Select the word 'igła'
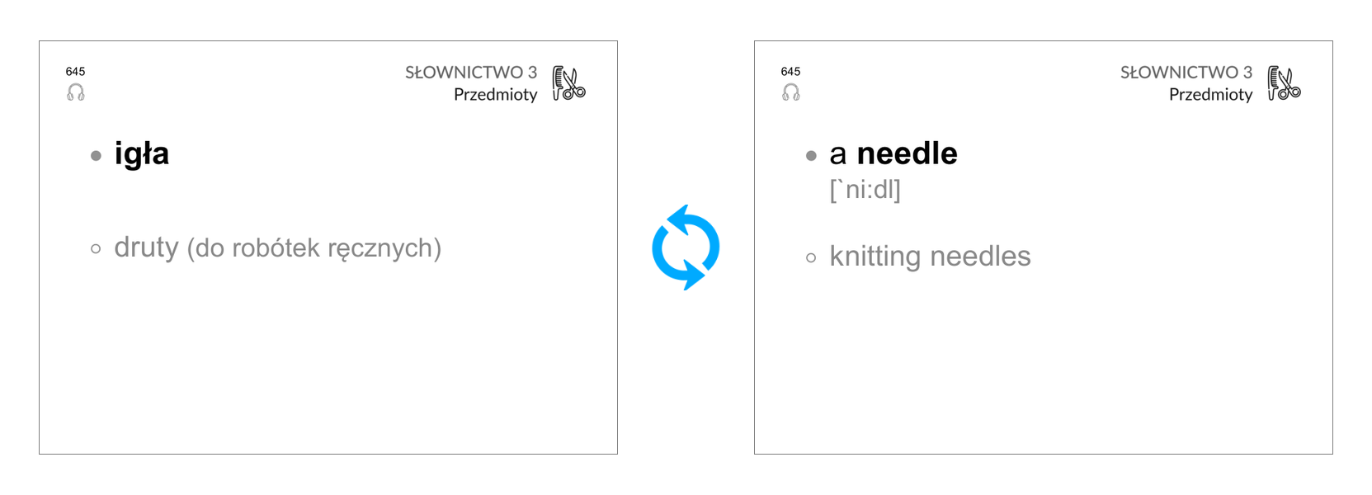This screenshot has width=1372, height=495. coord(142,154)
